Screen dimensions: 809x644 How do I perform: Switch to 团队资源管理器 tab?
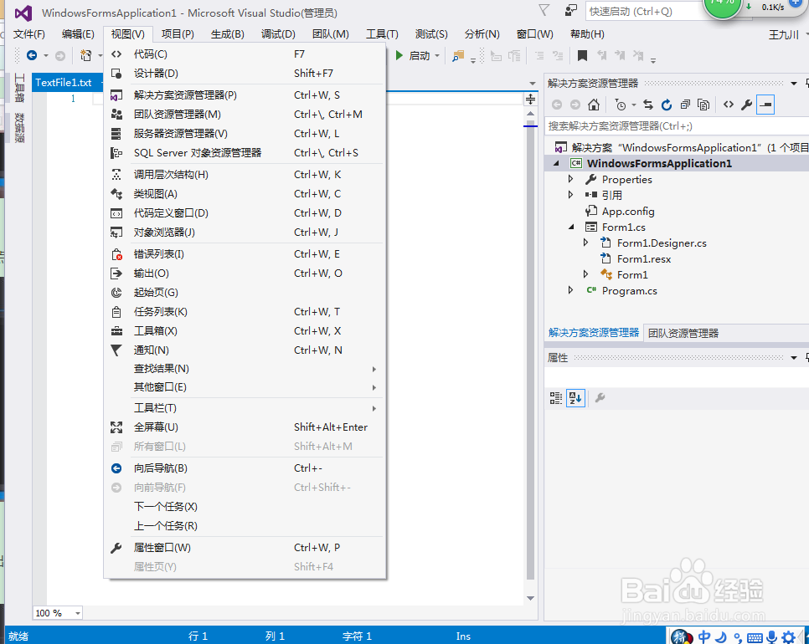(x=683, y=334)
